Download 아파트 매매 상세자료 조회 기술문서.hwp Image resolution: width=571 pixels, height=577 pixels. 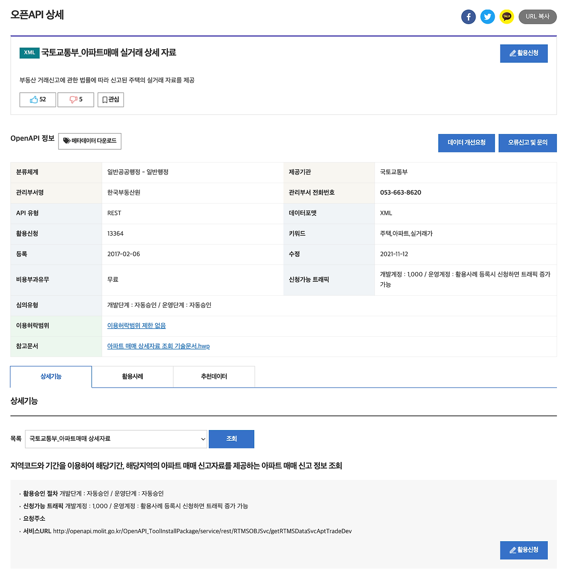(x=158, y=346)
